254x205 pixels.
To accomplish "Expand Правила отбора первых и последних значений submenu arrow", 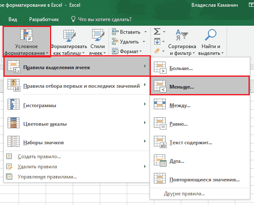I will [x=145, y=85].
